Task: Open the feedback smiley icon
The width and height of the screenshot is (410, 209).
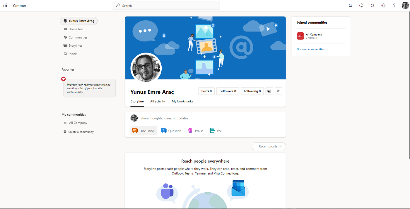Action: [x=361, y=6]
